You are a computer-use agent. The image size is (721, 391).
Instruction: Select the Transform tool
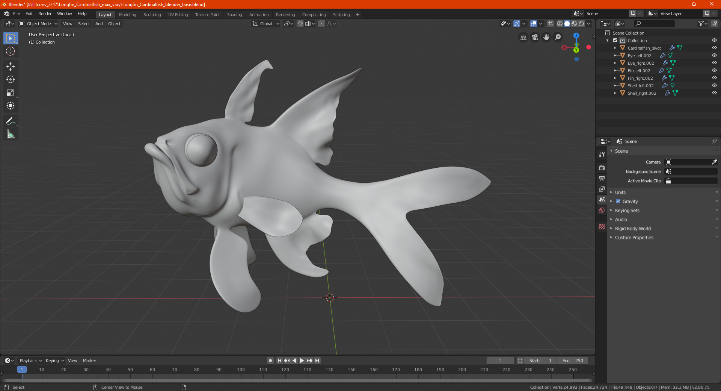tap(11, 106)
